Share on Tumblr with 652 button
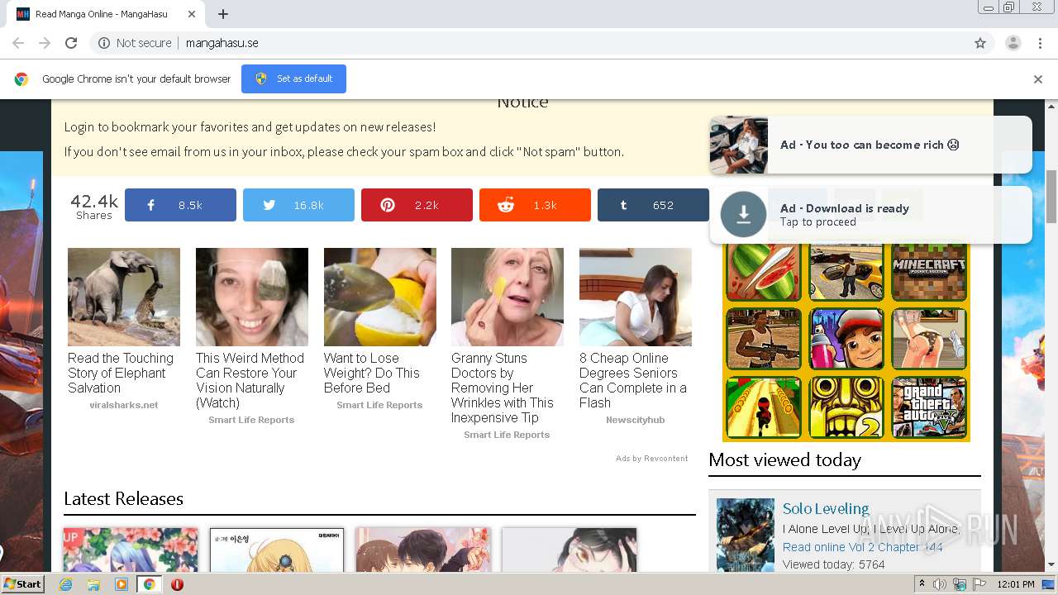The height and width of the screenshot is (595, 1058). (653, 205)
